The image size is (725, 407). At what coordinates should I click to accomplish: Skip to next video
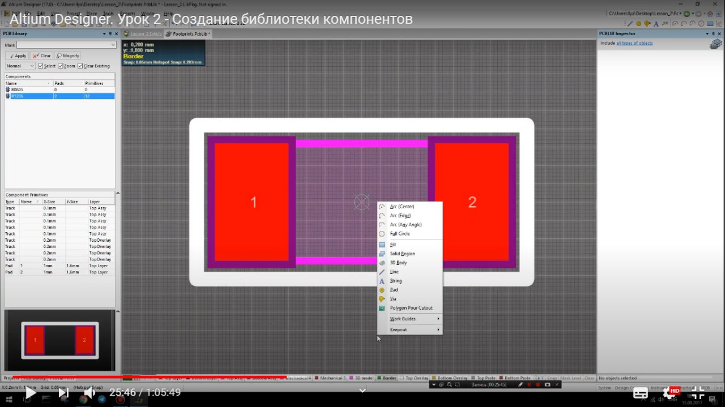click(63, 392)
